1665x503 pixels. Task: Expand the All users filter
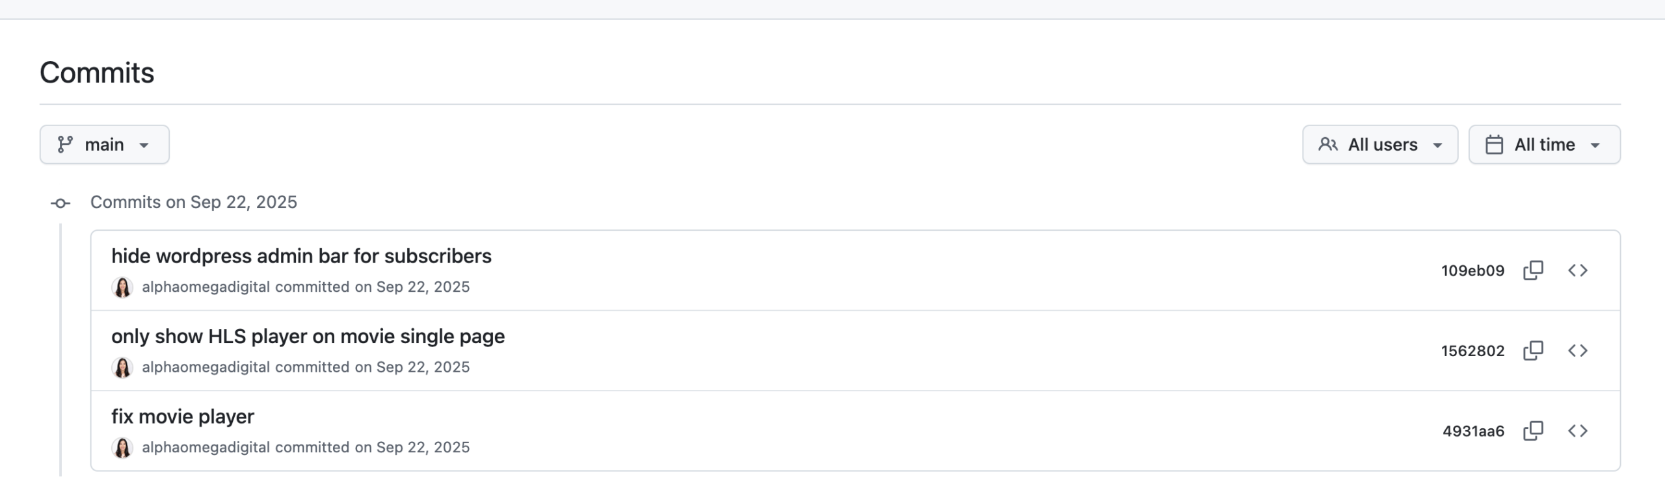pyautogui.click(x=1379, y=144)
